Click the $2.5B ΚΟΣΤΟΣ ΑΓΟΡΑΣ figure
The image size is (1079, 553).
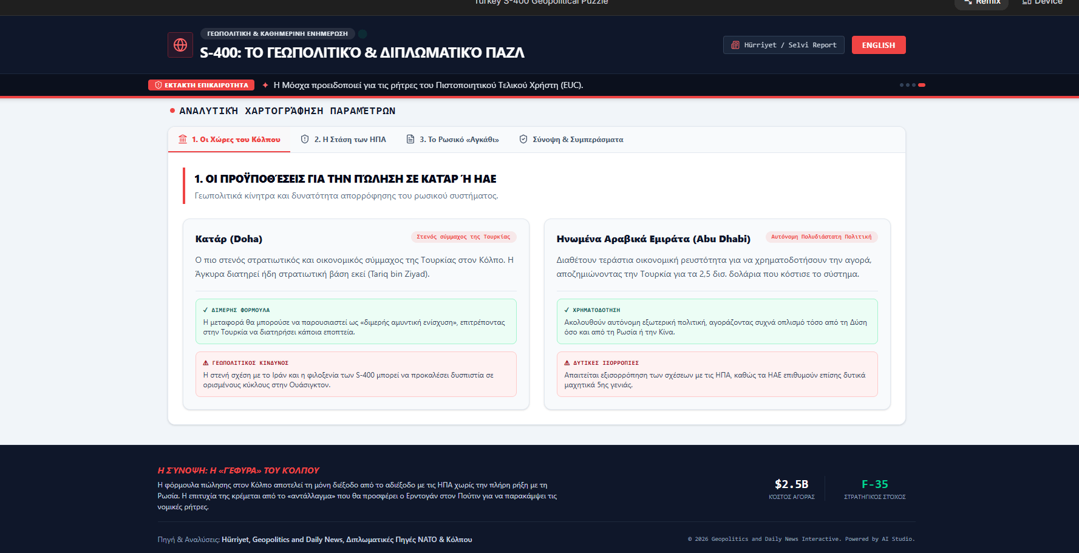[792, 489]
